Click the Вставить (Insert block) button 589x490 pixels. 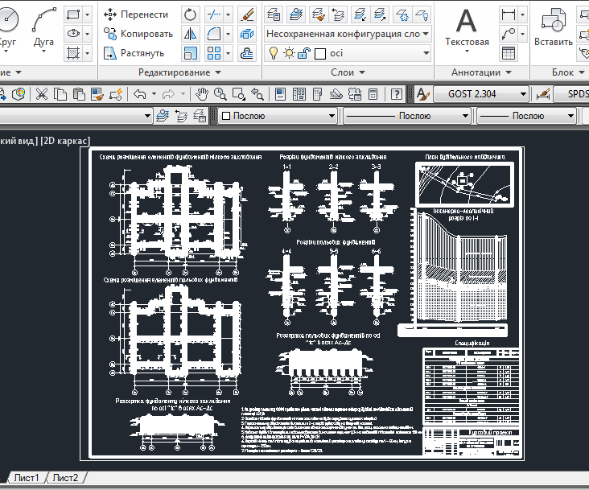(554, 28)
